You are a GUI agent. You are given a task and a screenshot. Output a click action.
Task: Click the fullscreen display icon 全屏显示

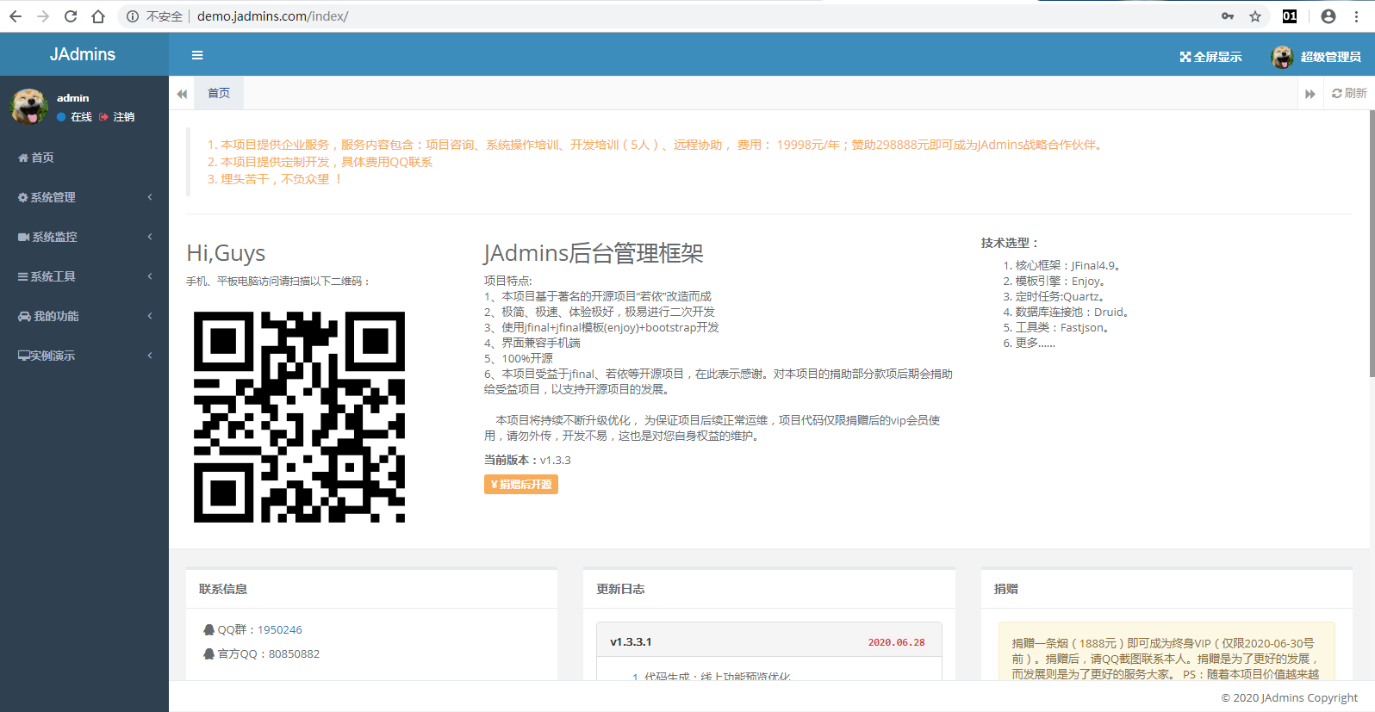1185,57
